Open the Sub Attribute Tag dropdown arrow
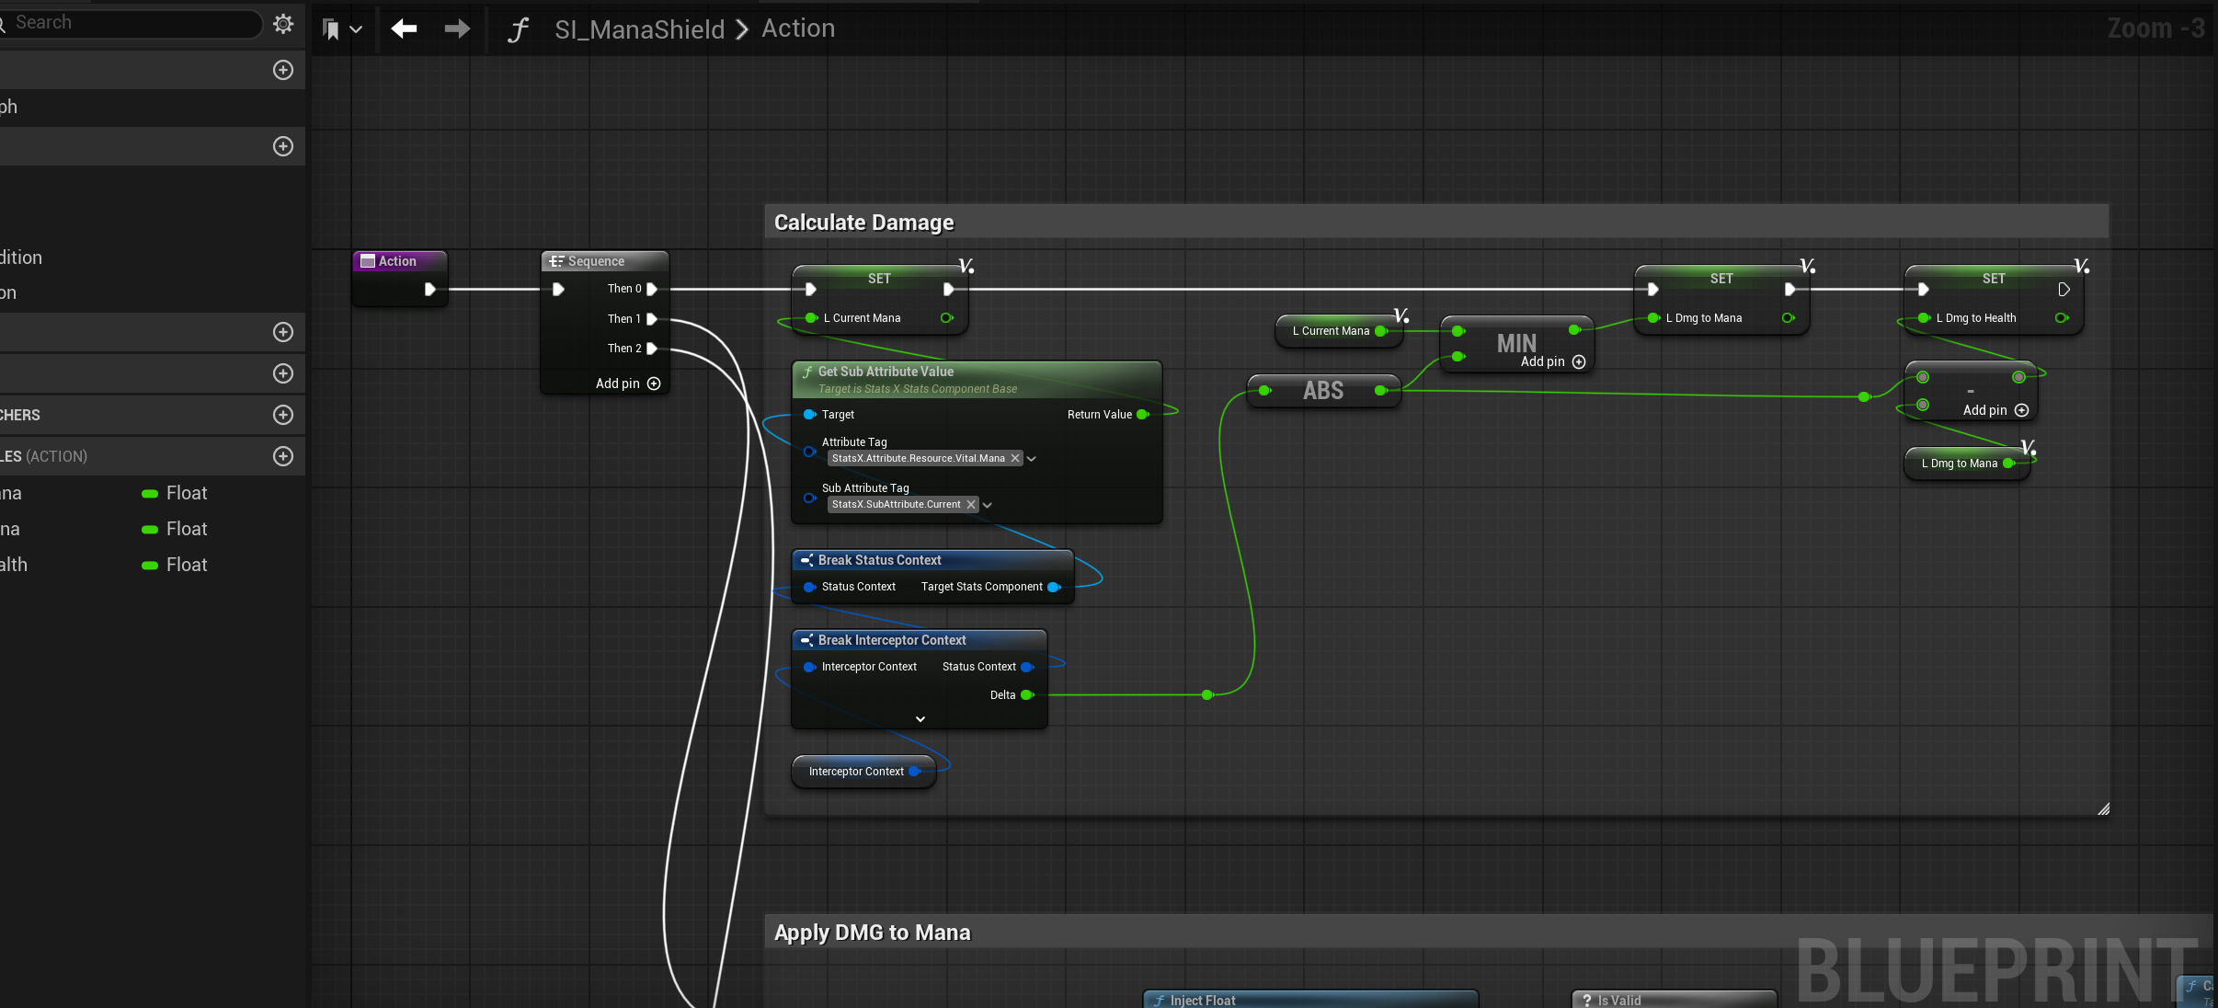This screenshot has width=2218, height=1008. click(x=988, y=505)
